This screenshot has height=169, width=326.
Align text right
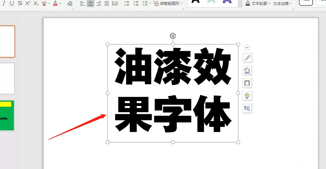(x=99, y=3)
